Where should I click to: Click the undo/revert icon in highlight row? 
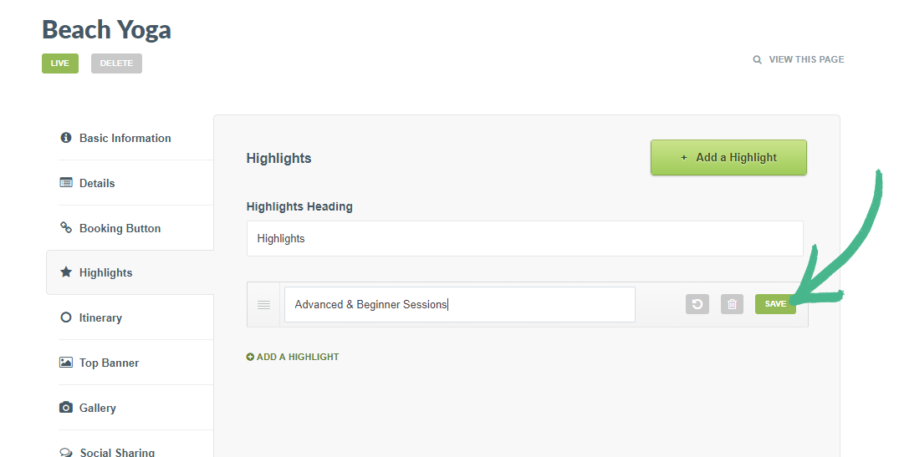[697, 304]
